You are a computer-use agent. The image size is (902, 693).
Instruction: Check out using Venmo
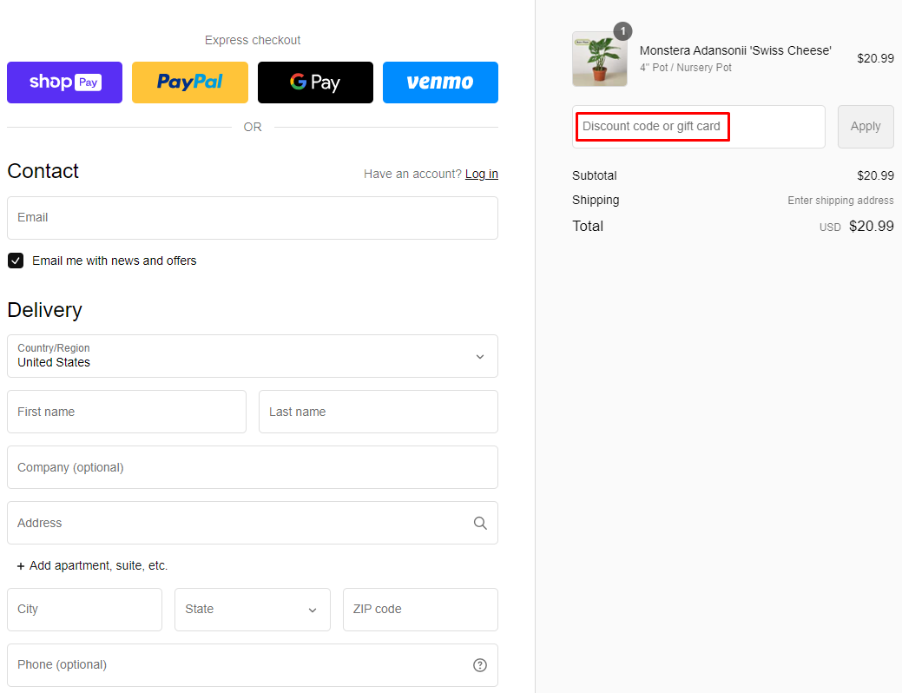pos(440,82)
